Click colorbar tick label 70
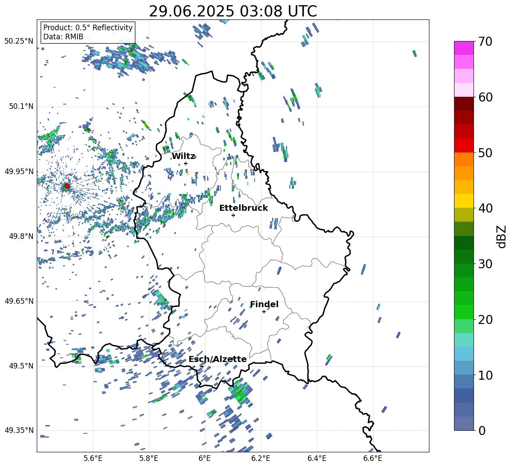512x467 pixels. coord(485,41)
